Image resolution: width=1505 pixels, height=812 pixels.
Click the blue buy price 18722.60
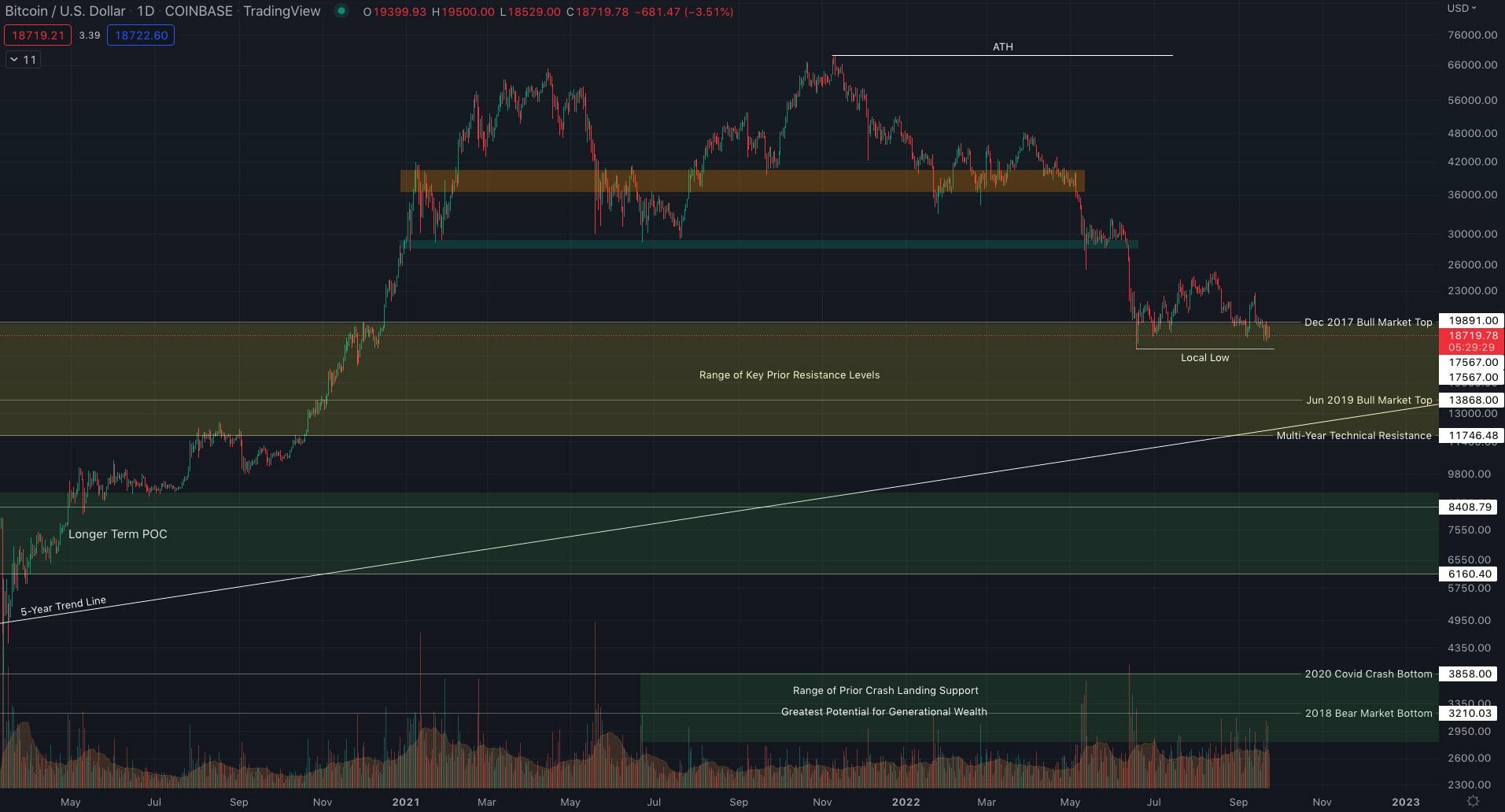[x=141, y=35]
